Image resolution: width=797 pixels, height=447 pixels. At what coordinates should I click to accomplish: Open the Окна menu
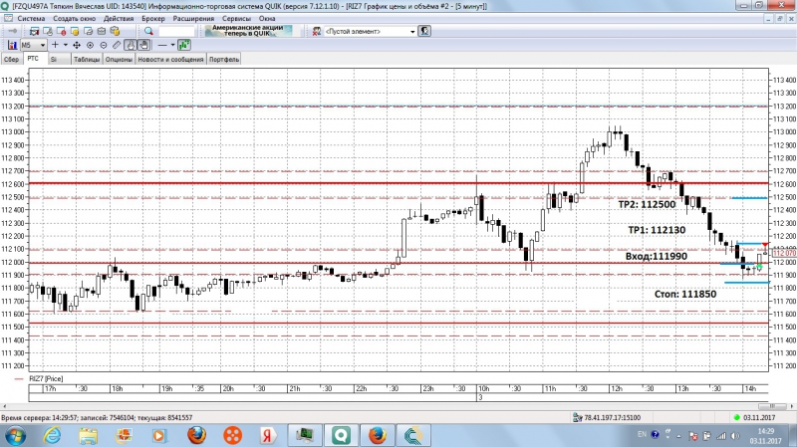267,18
